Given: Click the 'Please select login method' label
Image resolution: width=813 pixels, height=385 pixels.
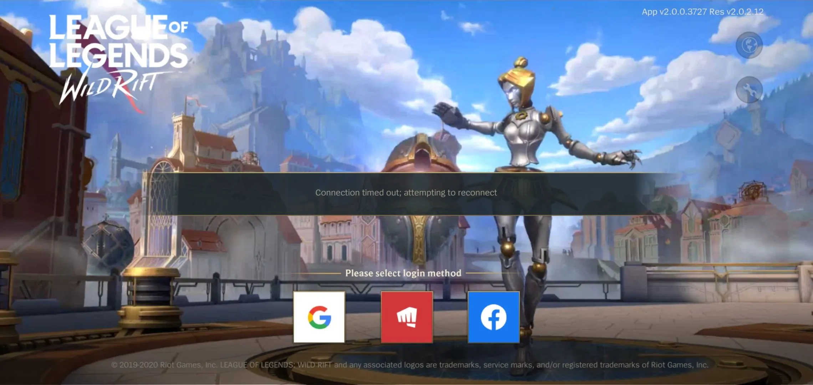Looking at the screenshot, I should pos(403,273).
